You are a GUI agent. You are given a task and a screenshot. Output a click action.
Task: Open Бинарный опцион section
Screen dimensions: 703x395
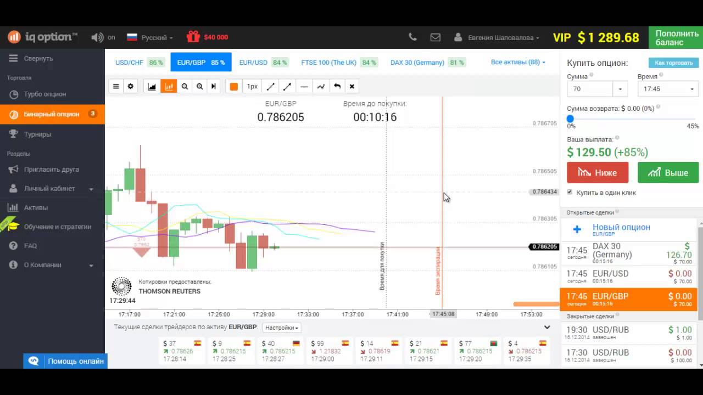52,114
